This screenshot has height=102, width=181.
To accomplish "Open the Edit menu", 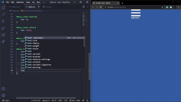I will [12, 2].
